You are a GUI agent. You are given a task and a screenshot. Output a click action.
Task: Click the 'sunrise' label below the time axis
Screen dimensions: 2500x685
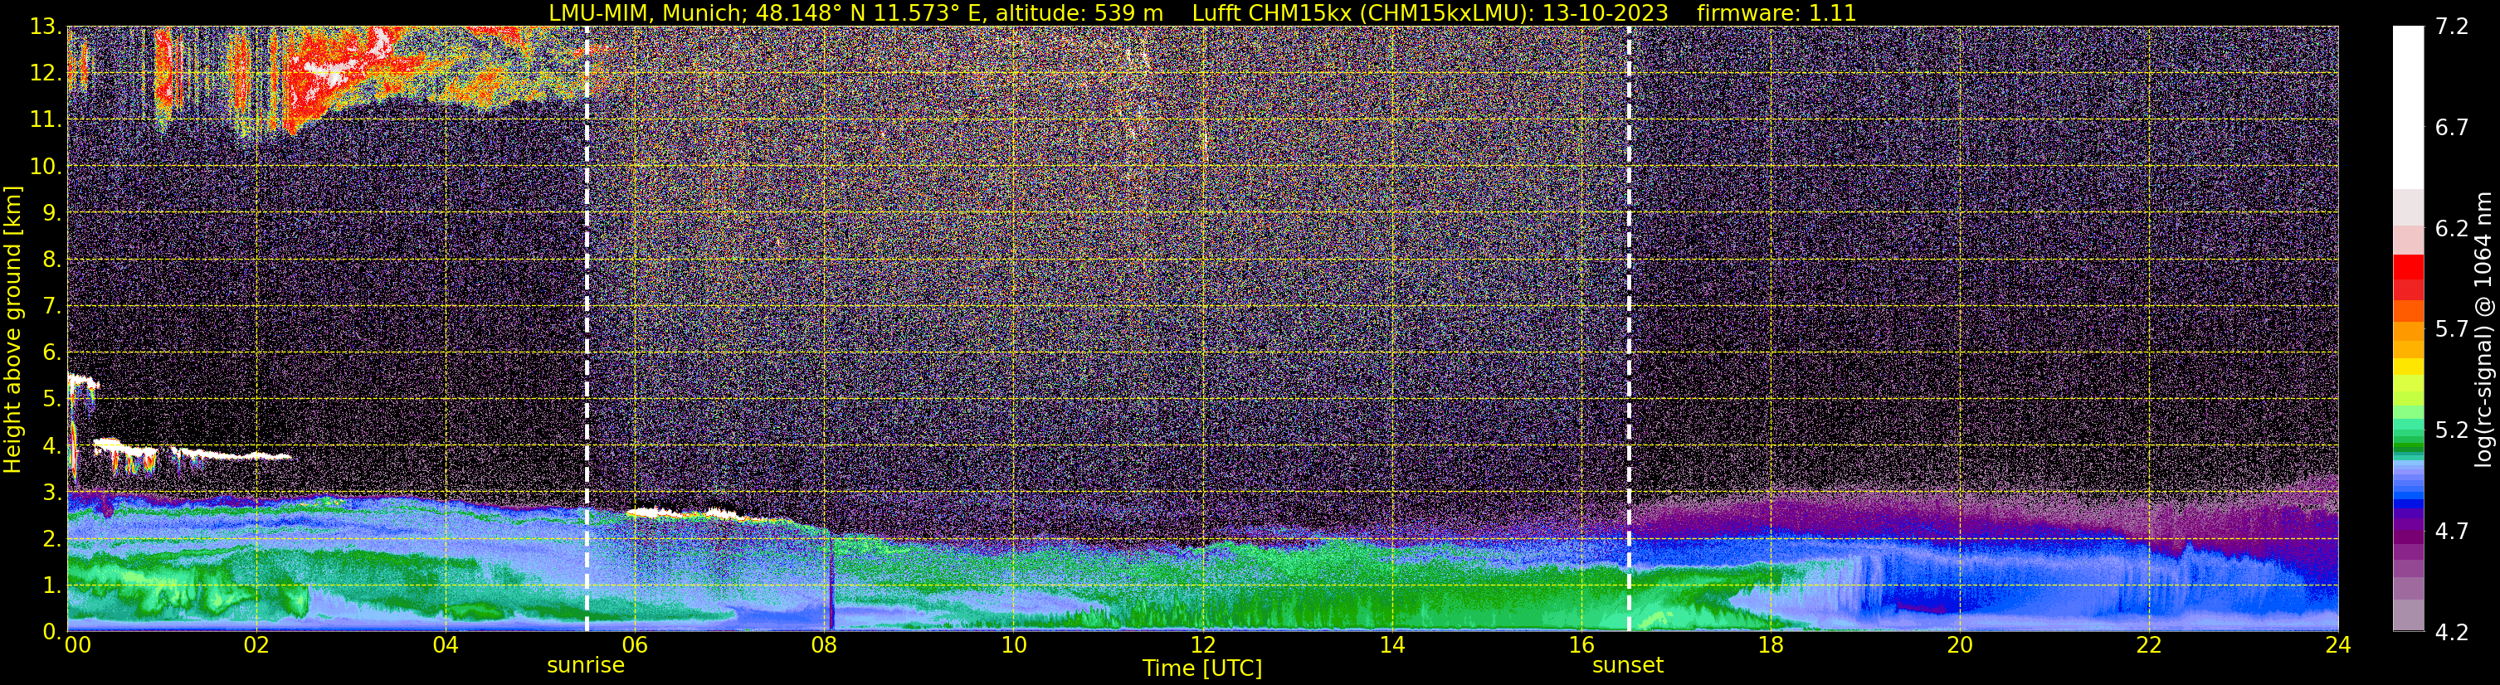click(585, 664)
